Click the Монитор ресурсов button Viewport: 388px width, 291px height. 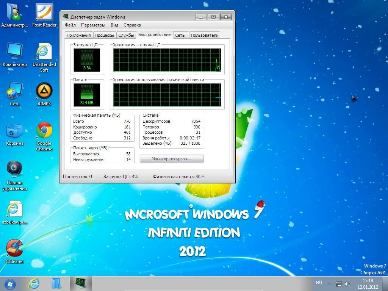(172, 159)
